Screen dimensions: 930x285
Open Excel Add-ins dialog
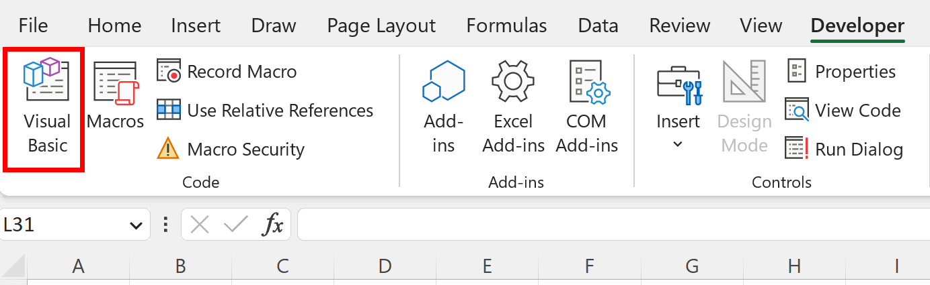(513, 107)
